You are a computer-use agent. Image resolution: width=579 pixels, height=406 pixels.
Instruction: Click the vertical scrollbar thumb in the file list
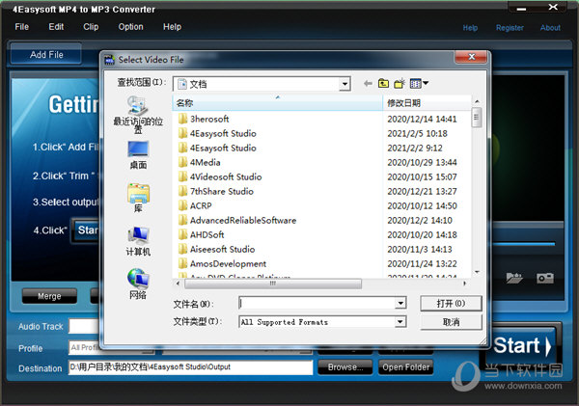tap(477, 118)
